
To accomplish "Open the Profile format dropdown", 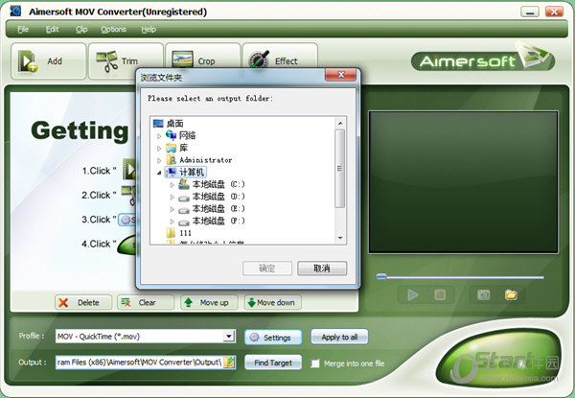I will click(229, 336).
